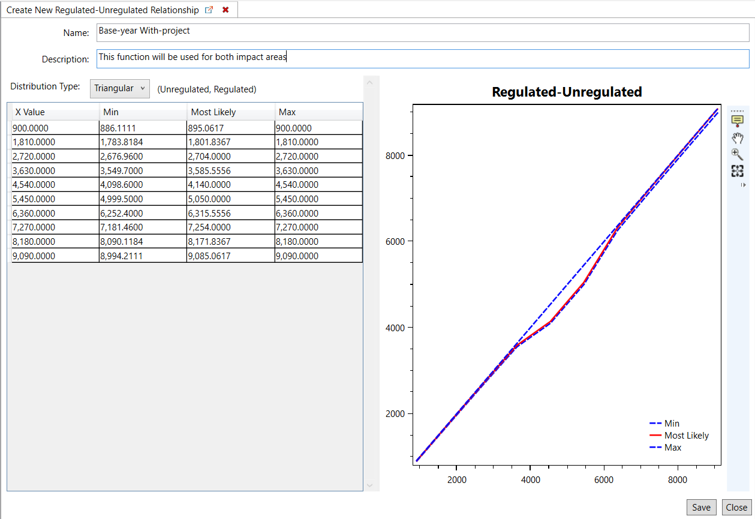The image size is (755, 519).
Task: Select Most Likely cell 2,704.0000
Action: pyautogui.click(x=231, y=156)
